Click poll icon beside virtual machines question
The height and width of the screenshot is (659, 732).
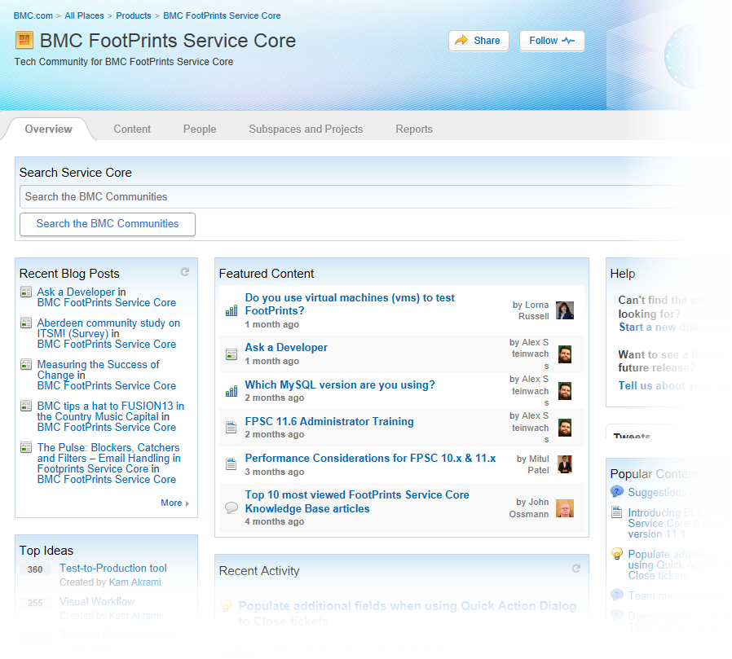point(232,310)
